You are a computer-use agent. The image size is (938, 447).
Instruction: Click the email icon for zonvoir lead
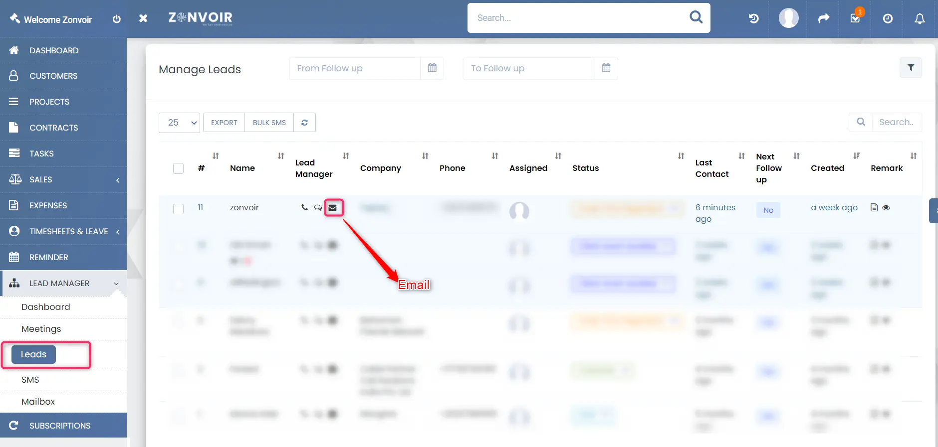click(x=333, y=208)
